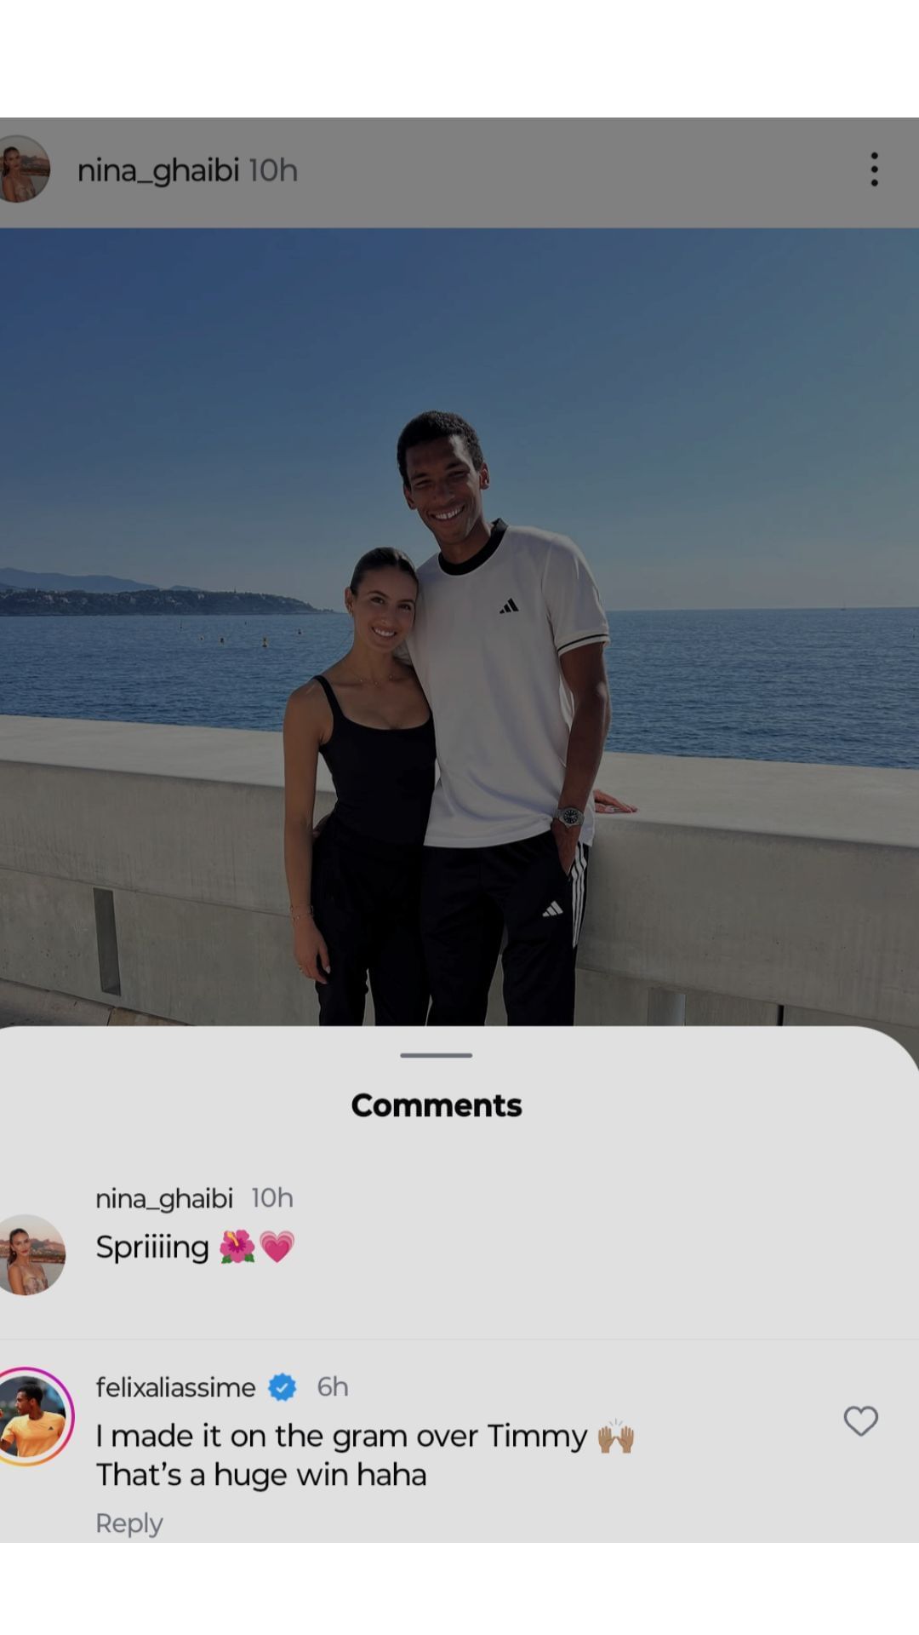Like felixaliassime's comment with the heart
This screenshot has height=1635, width=919.
coord(860,1420)
